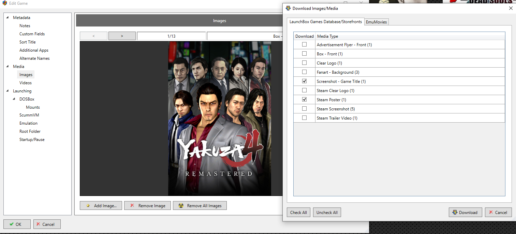The width and height of the screenshot is (516, 234).
Task: Click Remove All Images button
Action: 200,205
